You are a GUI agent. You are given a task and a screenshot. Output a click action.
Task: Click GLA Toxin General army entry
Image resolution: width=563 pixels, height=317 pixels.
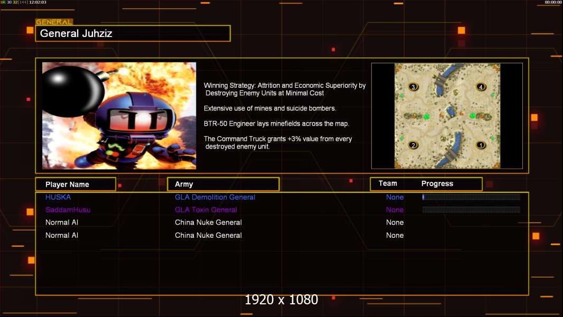(206, 210)
